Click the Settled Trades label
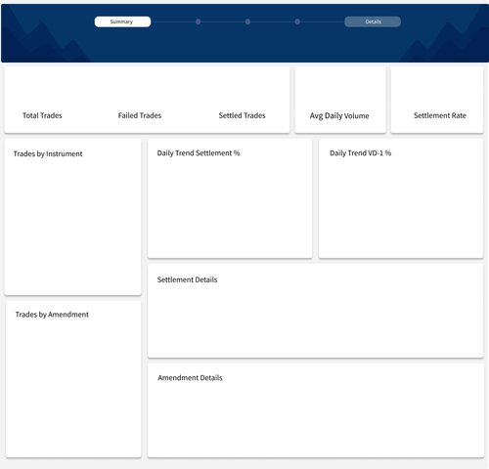The height and width of the screenshot is (469, 489). (242, 115)
